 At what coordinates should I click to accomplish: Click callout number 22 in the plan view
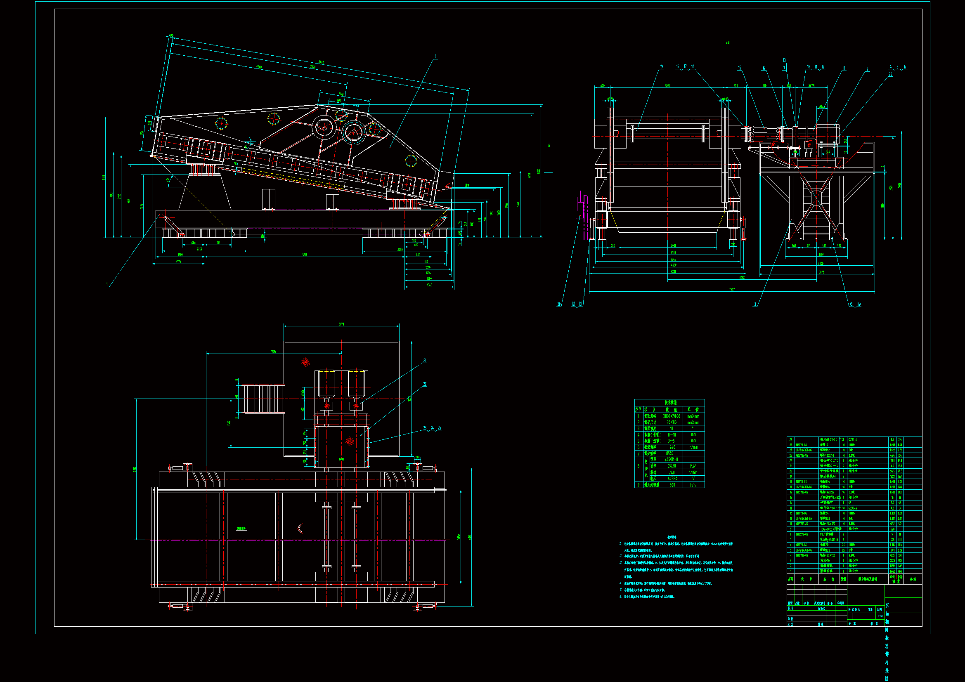pyautogui.click(x=425, y=384)
